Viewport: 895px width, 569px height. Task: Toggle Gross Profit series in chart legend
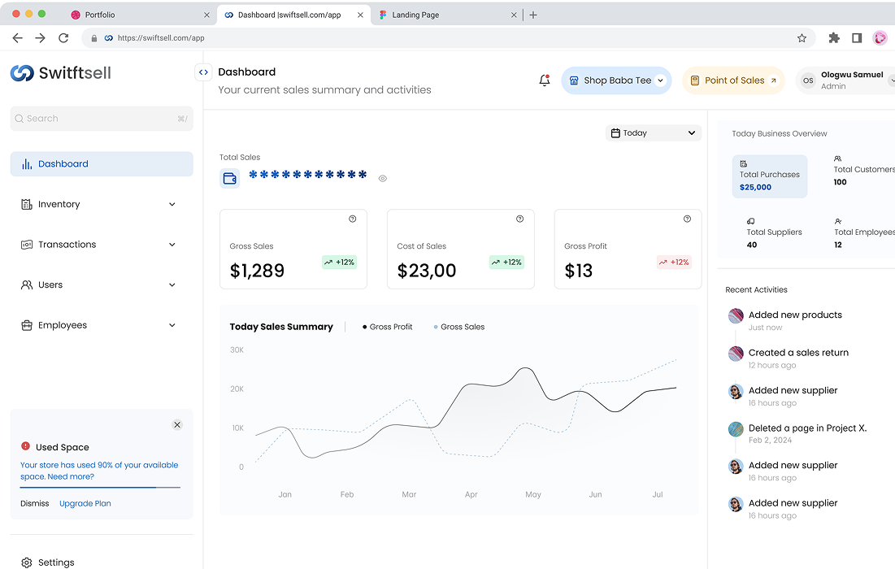pos(388,327)
